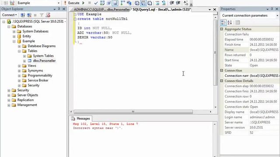
Task: Click the SPID value 52
Action: 252,133
